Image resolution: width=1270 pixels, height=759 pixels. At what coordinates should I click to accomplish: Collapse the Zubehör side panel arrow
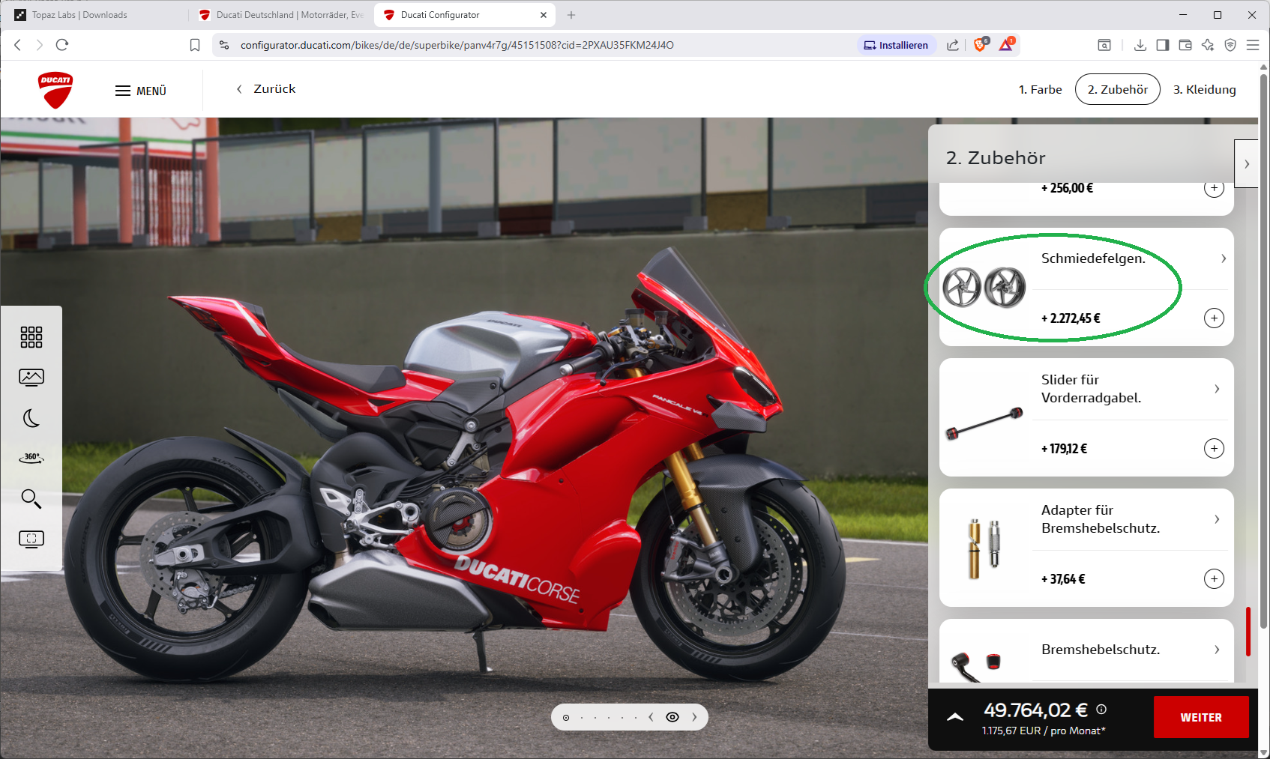(x=1246, y=163)
